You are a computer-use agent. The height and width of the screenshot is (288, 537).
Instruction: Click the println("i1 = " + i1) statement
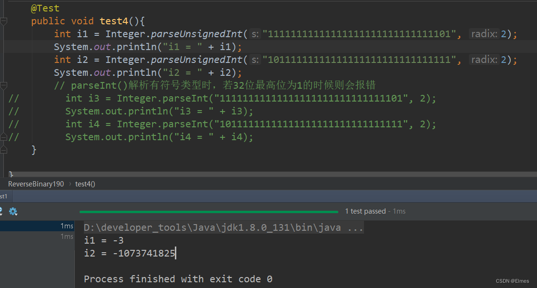[x=148, y=47]
